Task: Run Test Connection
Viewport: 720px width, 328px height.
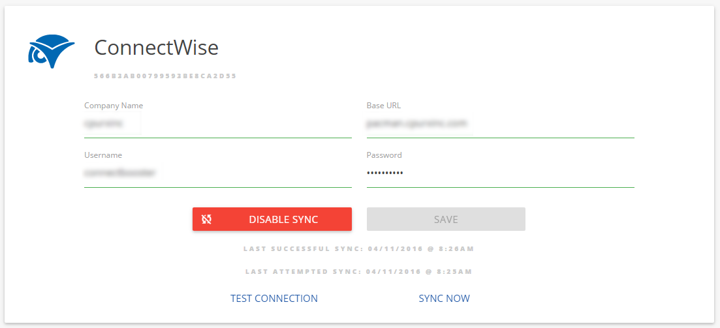Action: (274, 298)
